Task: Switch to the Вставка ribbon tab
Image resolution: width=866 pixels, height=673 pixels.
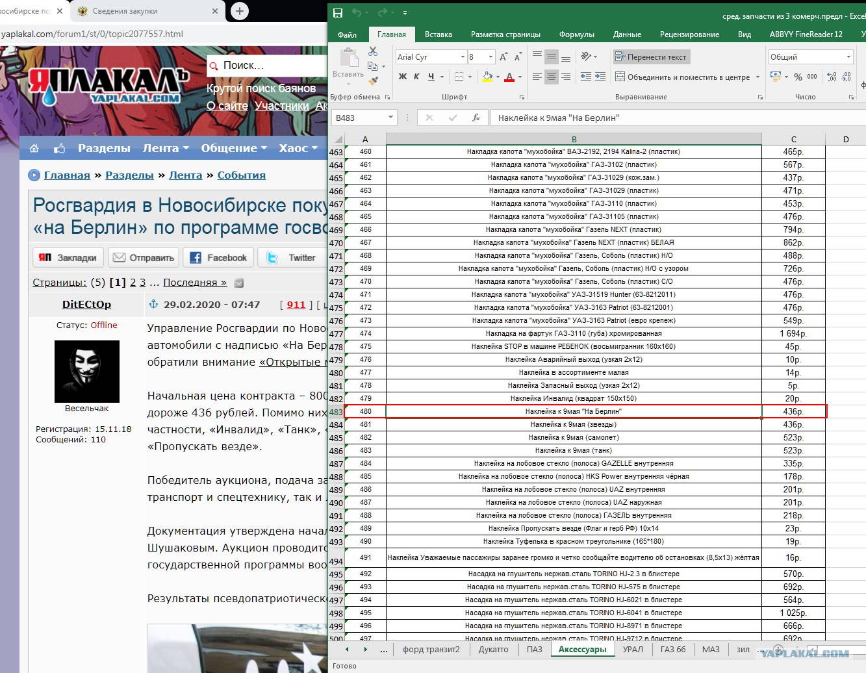Action: click(x=439, y=34)
